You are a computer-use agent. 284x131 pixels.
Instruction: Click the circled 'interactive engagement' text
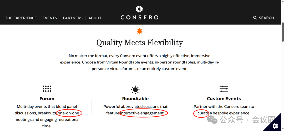(x=143, y=113)
